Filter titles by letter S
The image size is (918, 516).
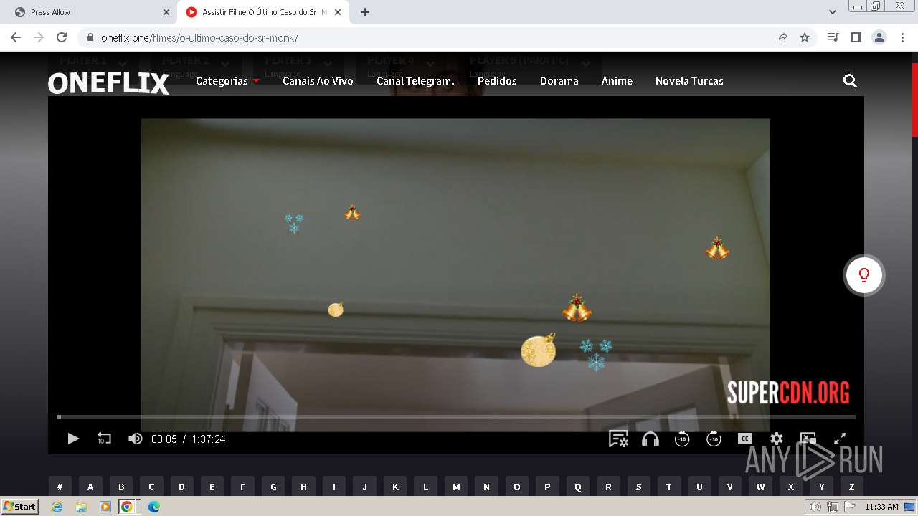pos(639,487)
